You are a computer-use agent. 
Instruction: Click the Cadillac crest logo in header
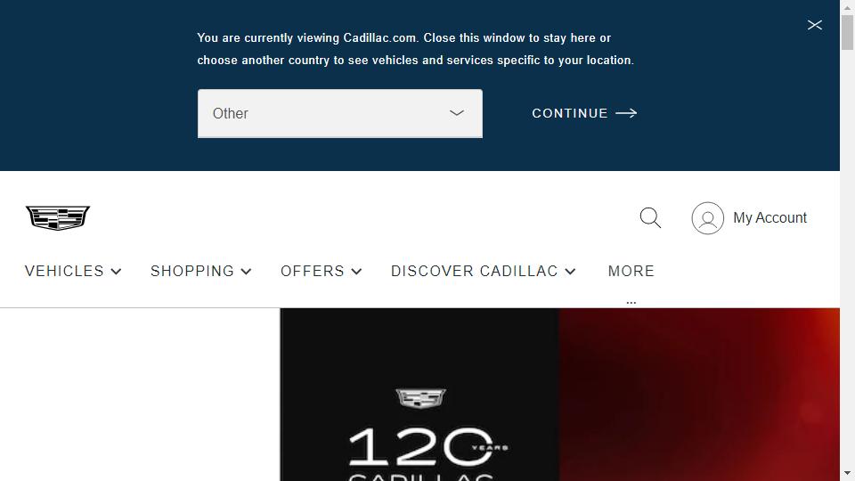point(58,218)
